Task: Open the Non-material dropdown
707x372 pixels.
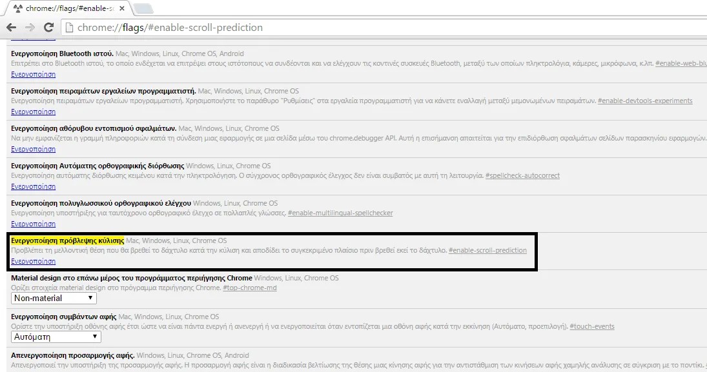Action: (x=54, y=298)
